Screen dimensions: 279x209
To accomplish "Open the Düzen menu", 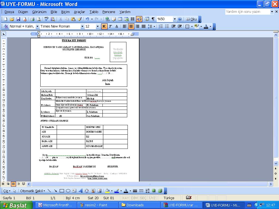I will click(x=23, y=12).
